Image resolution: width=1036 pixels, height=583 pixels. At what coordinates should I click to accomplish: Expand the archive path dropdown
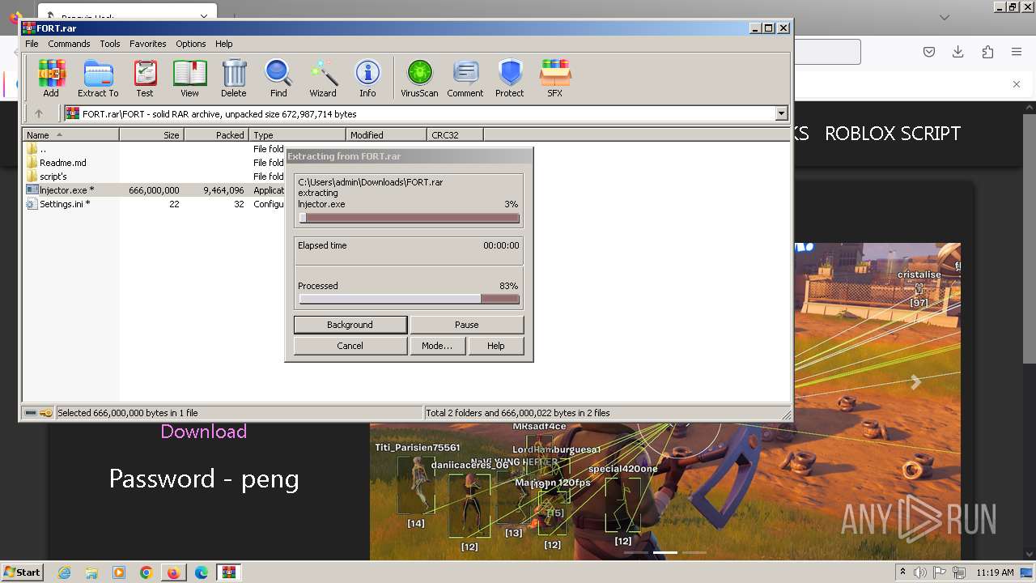coord(782,114)
